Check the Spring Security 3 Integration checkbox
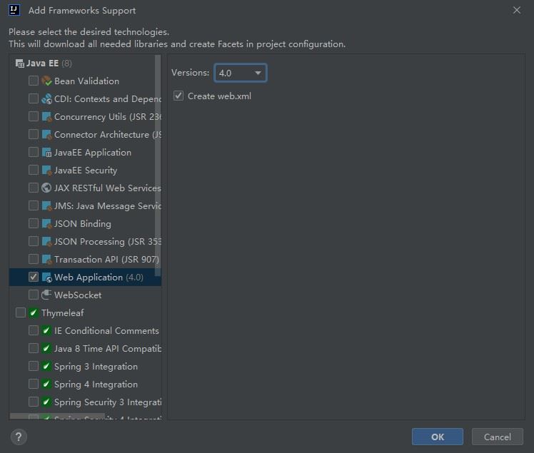 pos(34,402)
